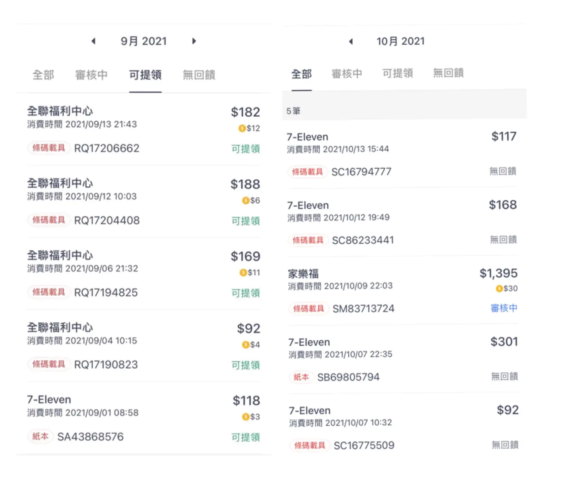Click the 9月 2021 month title
Viewport: 566px width, 477px height.
point(144,41)
